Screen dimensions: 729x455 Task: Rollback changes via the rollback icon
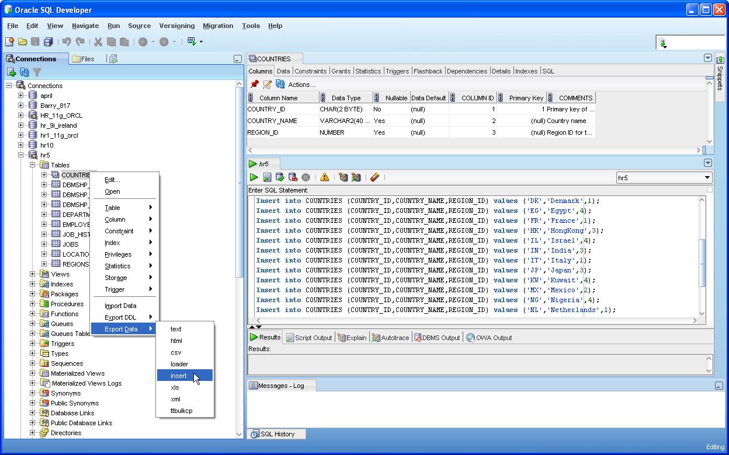click(294, 177)
